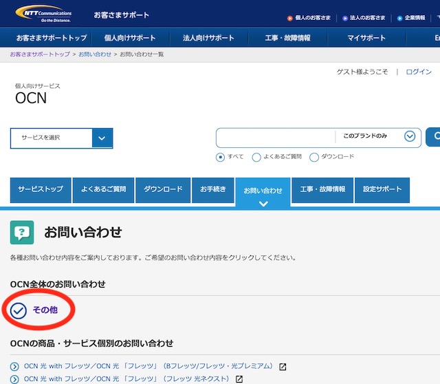
Task: Click the external link icon after 光ネクスト
Action: pyautogui.click(x=239, y=379)
